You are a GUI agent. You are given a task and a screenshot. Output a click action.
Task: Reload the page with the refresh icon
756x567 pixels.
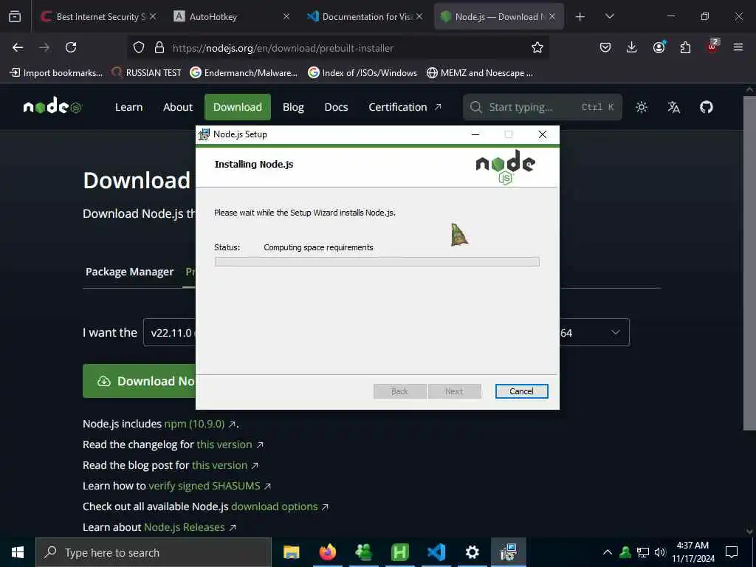(71, 47)
